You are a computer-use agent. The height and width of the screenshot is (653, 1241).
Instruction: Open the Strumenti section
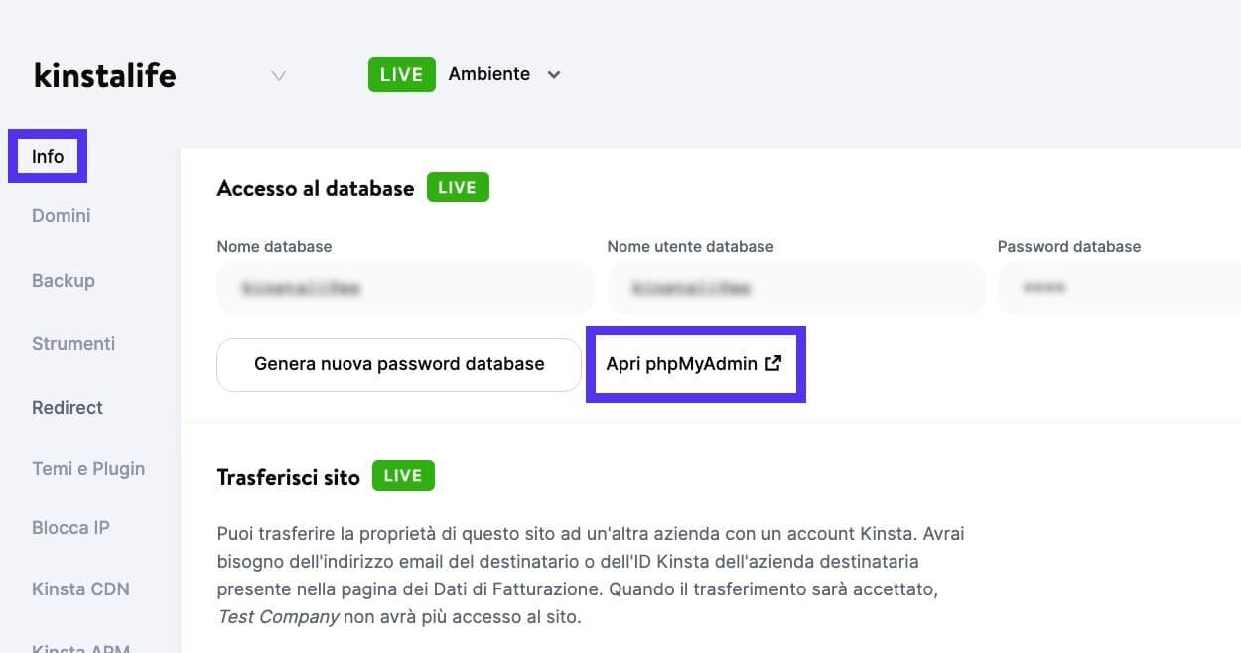pos(72,343)
